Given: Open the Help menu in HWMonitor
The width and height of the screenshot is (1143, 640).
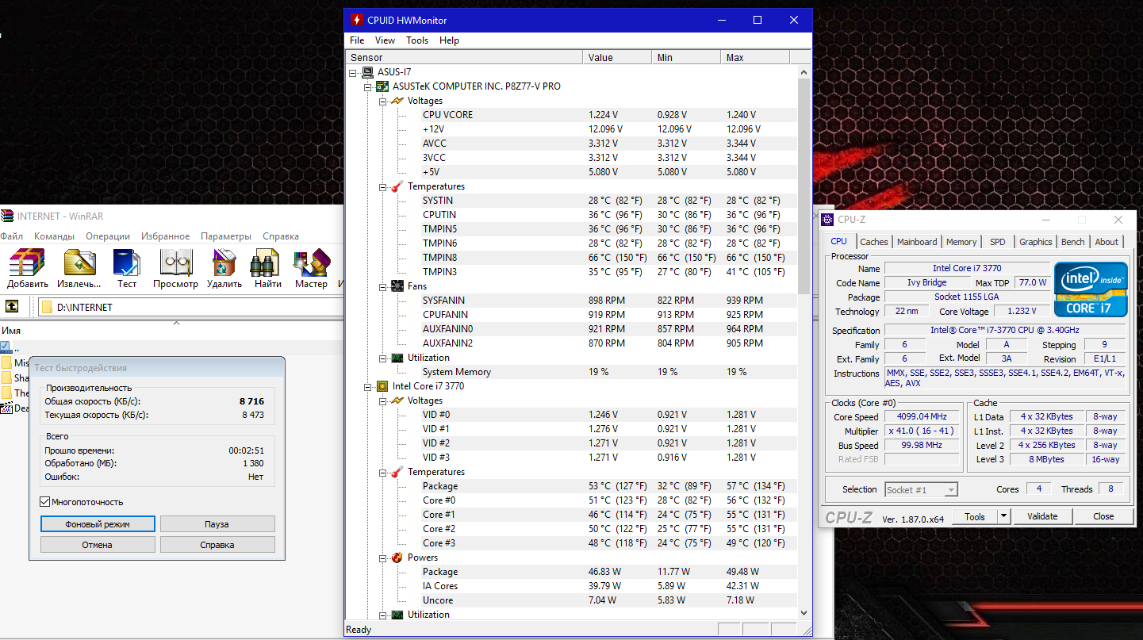Looking at the screenshot, I should coord(449,40).
